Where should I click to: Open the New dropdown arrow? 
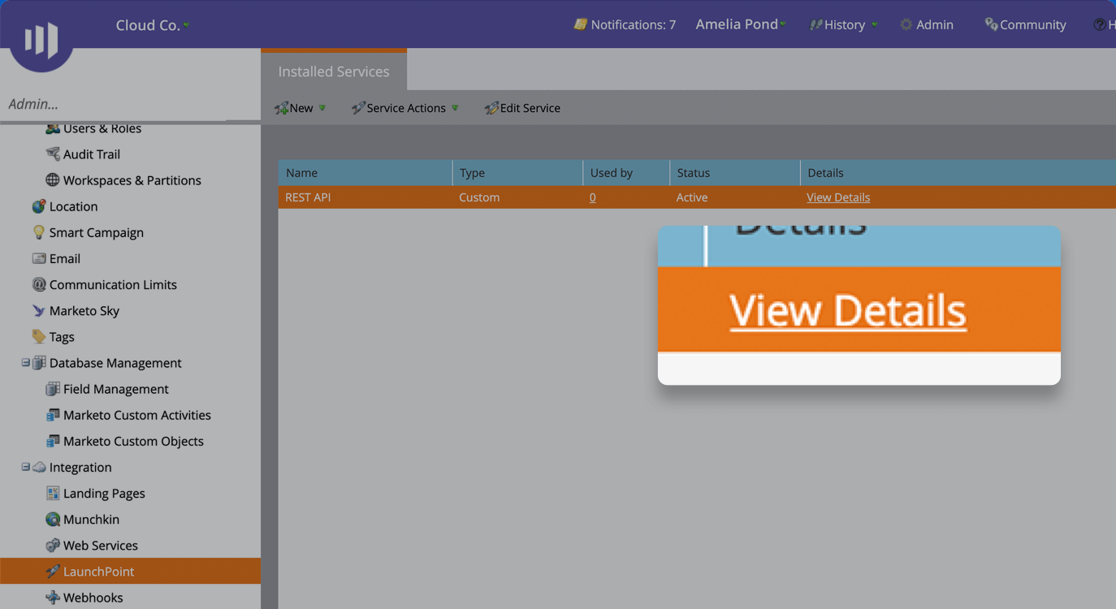(322, 108)
